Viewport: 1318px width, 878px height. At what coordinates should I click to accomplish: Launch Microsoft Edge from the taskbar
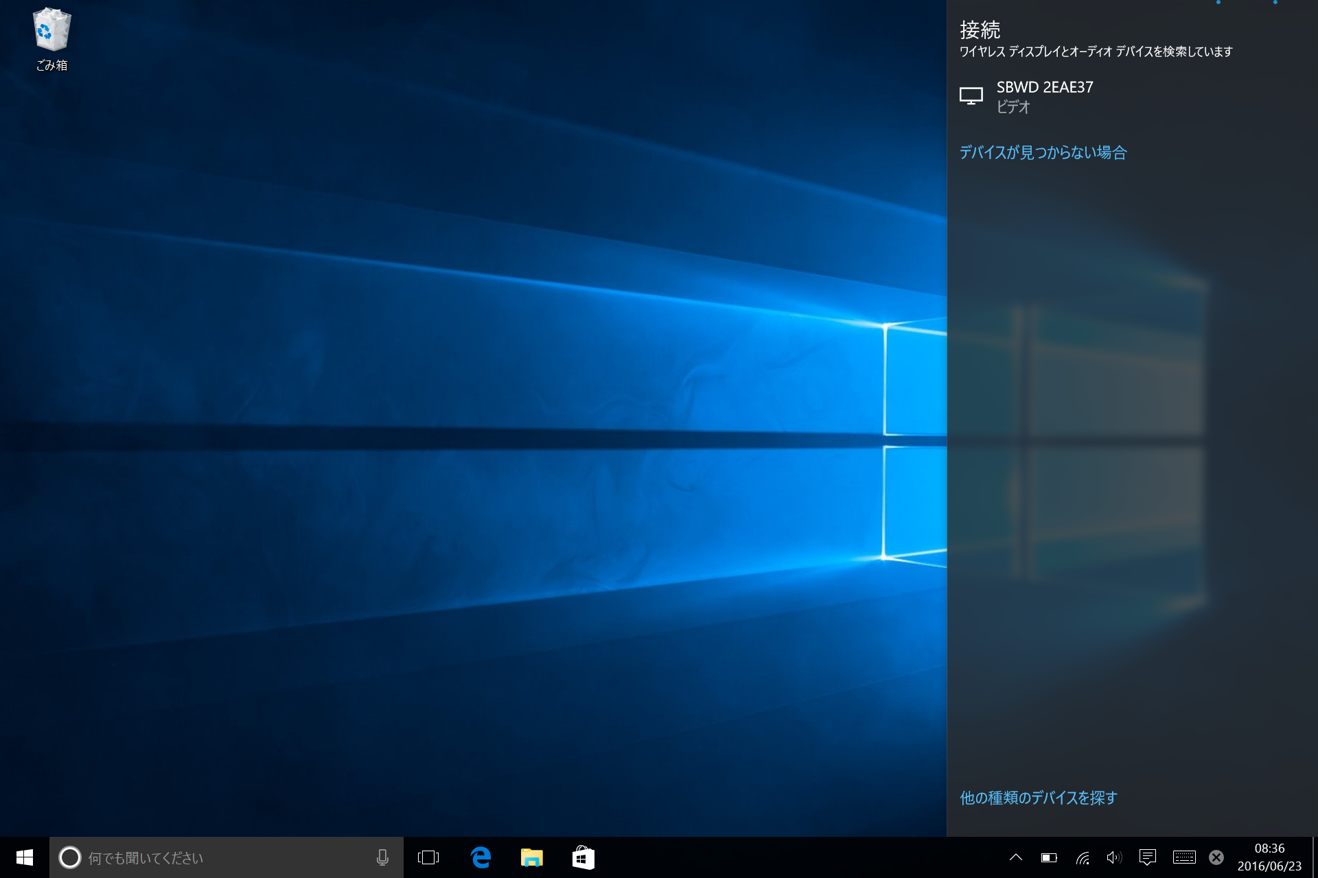[481, 857]
